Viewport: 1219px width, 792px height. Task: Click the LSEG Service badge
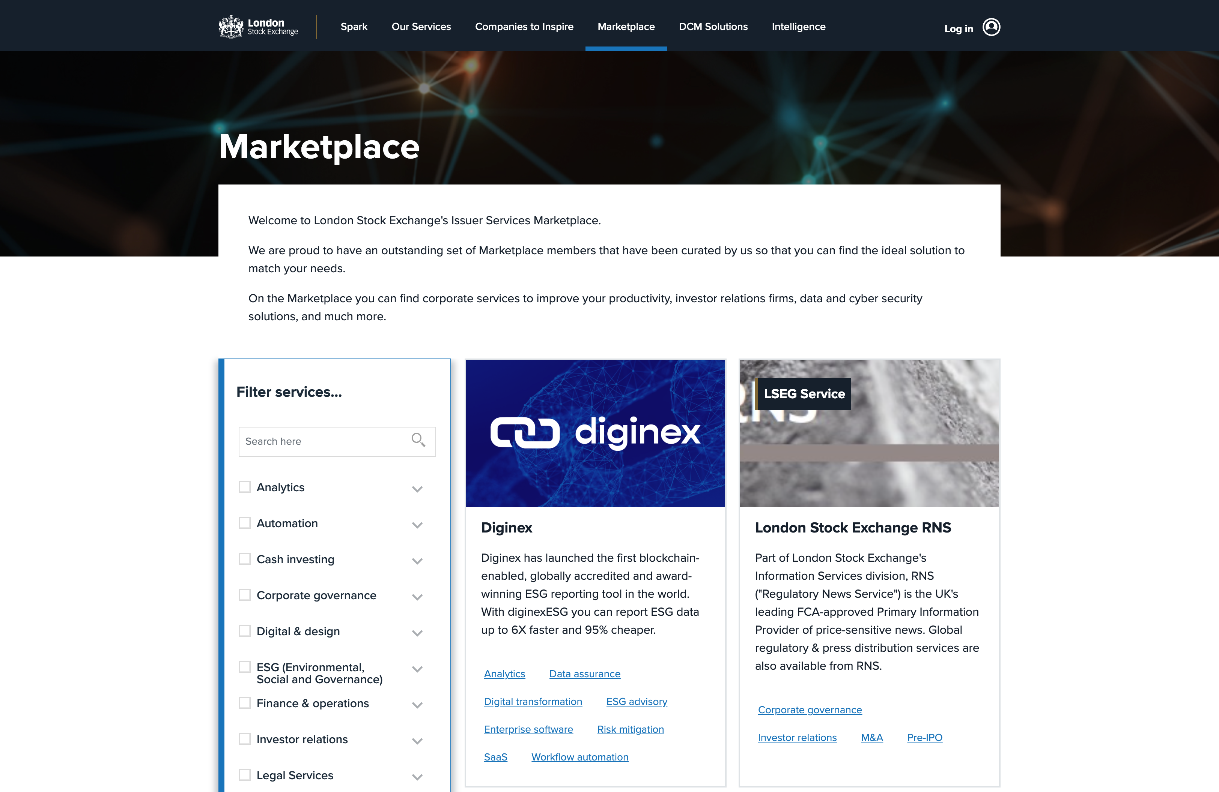[x=804, y=393]
